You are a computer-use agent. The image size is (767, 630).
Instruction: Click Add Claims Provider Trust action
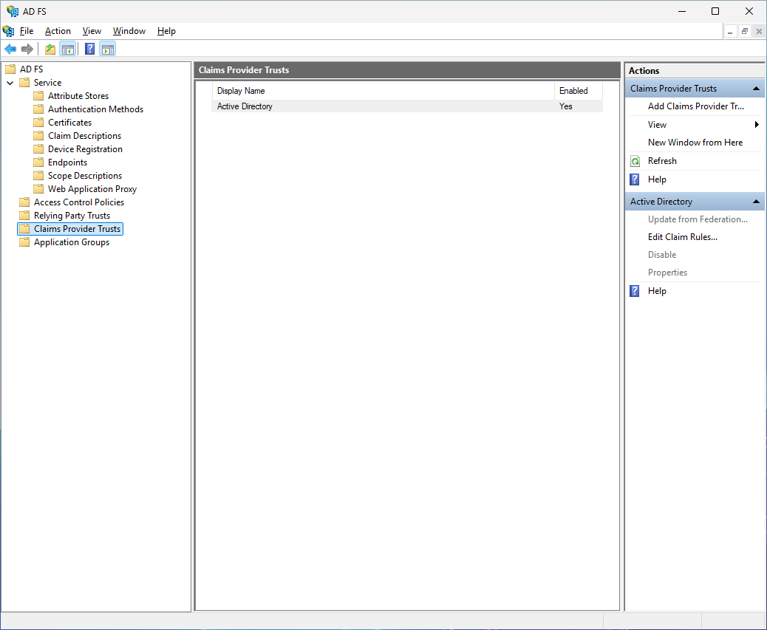[695, 106]
